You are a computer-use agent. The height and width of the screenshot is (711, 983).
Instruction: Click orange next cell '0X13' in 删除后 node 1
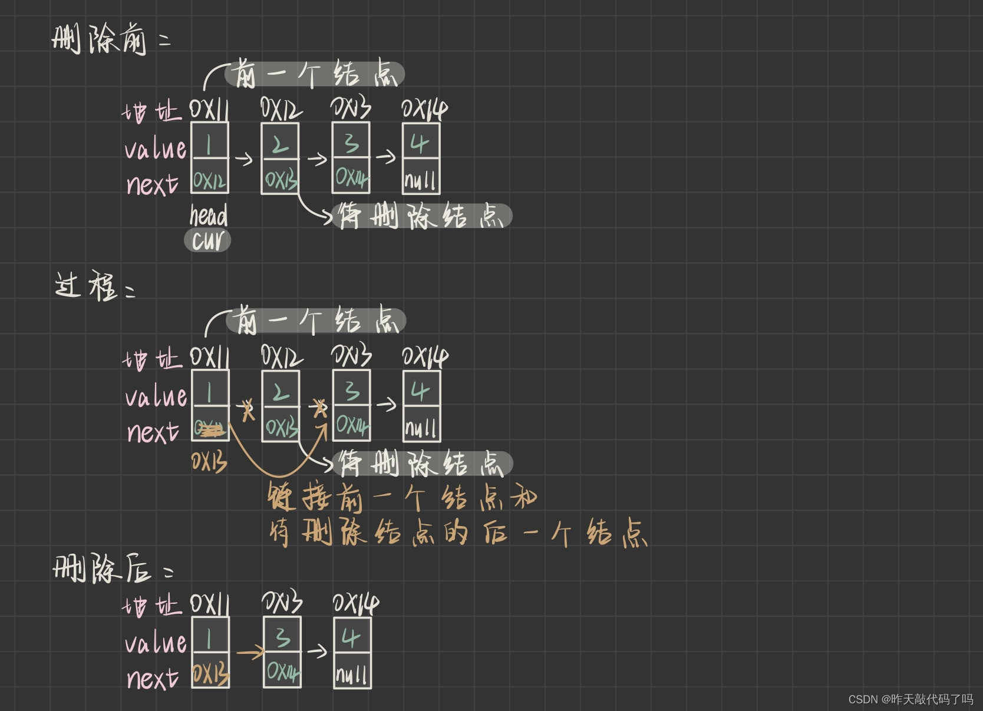(210, 671)
